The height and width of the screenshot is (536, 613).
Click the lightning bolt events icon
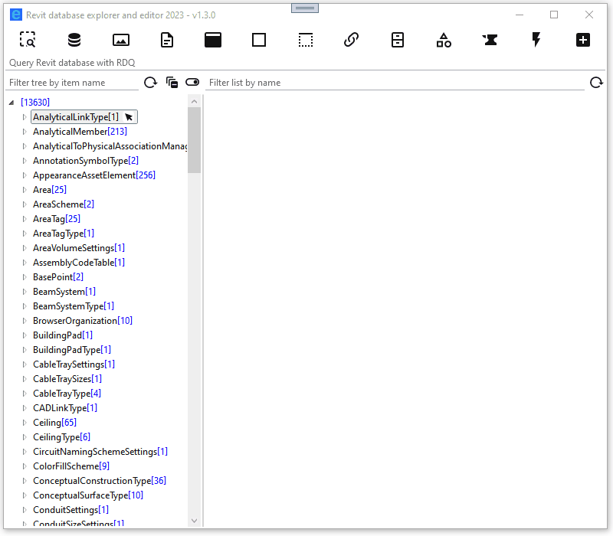click(536, 40)
